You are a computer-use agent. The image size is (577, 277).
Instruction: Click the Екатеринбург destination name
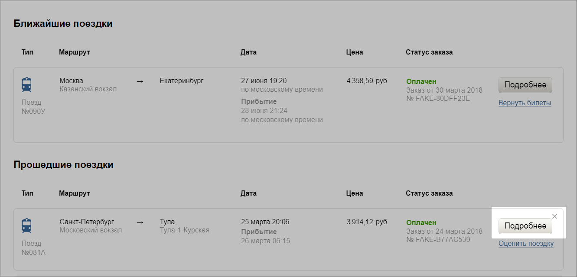(x=181, y=81)
